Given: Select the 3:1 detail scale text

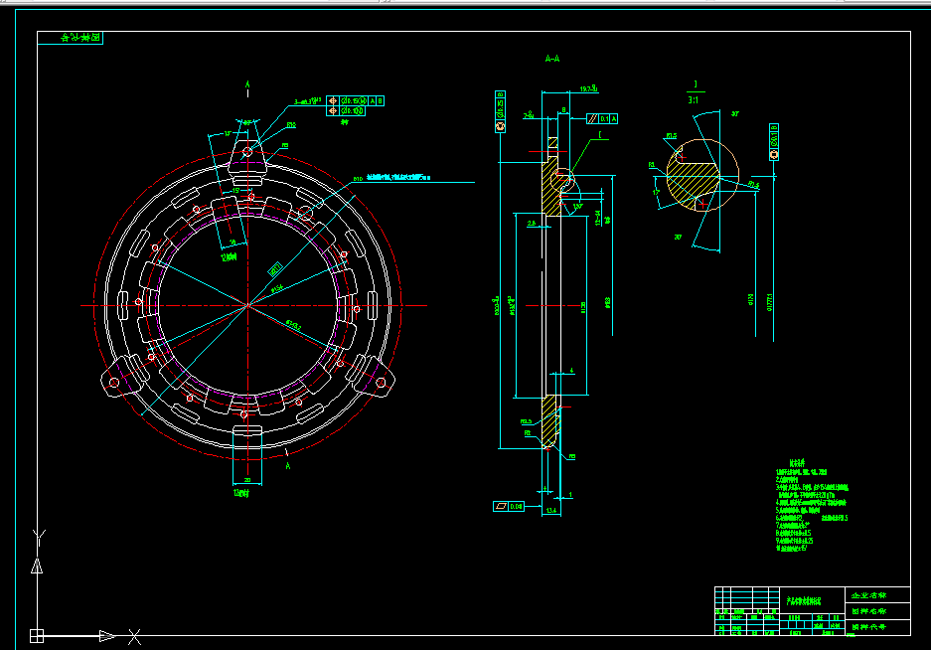Looking at the screenshot, I should (x=694, y=100).
